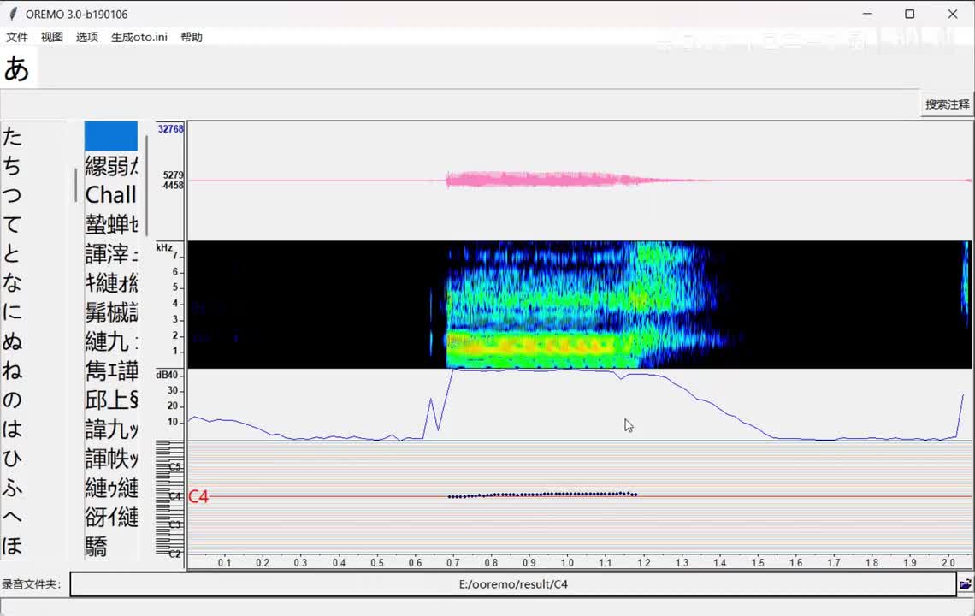Screen dimensions: 975x616
Task: Open the 视图 menu
Action: tap(51, 37)
